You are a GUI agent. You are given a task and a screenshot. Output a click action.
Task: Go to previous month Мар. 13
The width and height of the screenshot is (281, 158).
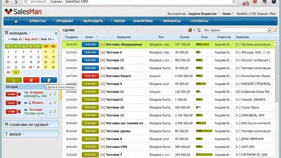coord(15,39)
